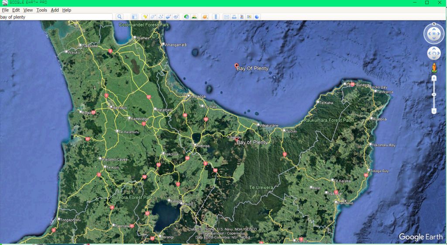Click View in Google Maps button

click(249, 17)
